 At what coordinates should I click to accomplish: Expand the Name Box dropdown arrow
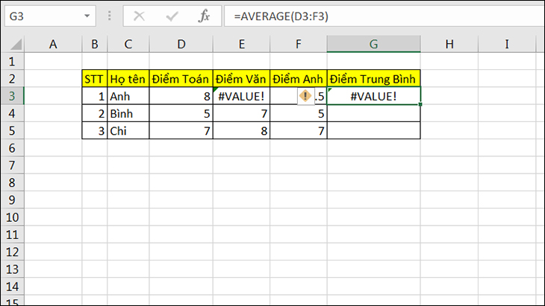(87, 16)
